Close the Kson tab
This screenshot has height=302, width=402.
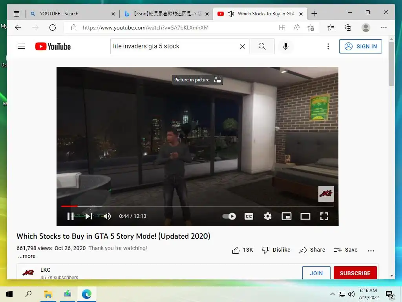click(207, 14)
